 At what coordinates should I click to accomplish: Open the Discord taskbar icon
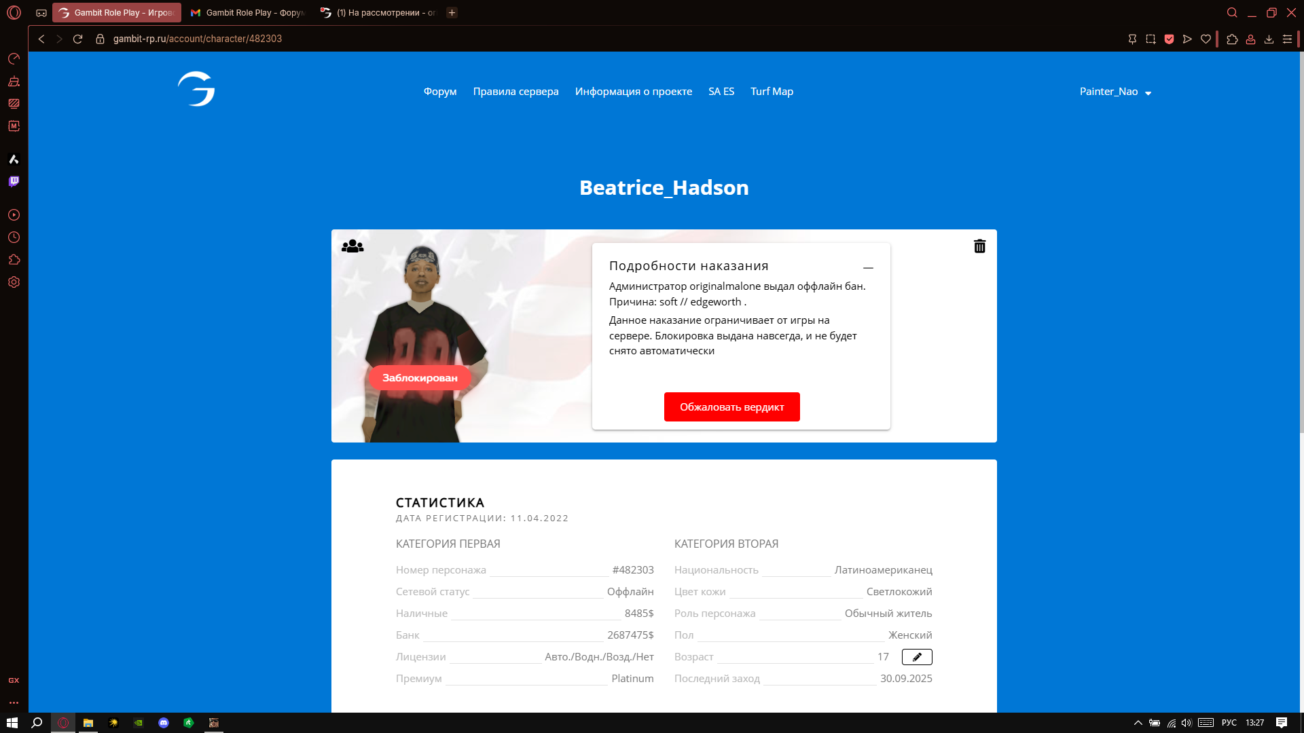tap(163, 723)
